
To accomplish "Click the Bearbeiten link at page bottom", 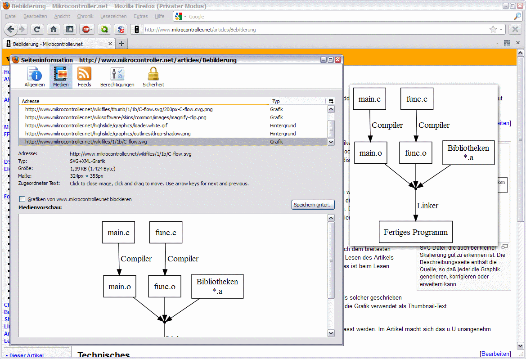I will (x=495, y=354).
